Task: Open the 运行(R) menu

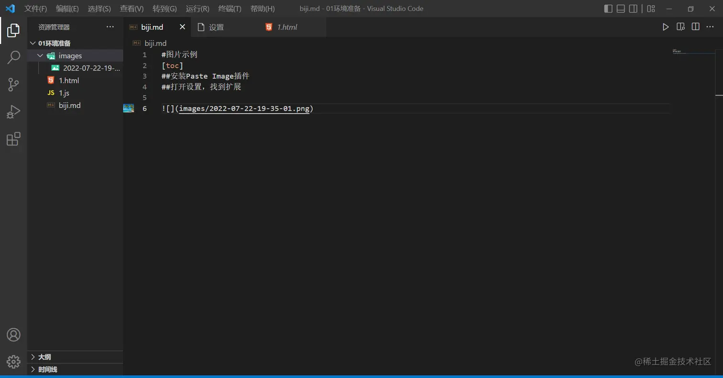Action: (197, 9)
